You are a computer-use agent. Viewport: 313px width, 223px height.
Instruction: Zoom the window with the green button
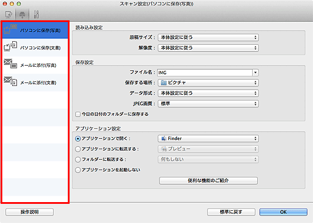pyautogui.click(x=19, y=3)
